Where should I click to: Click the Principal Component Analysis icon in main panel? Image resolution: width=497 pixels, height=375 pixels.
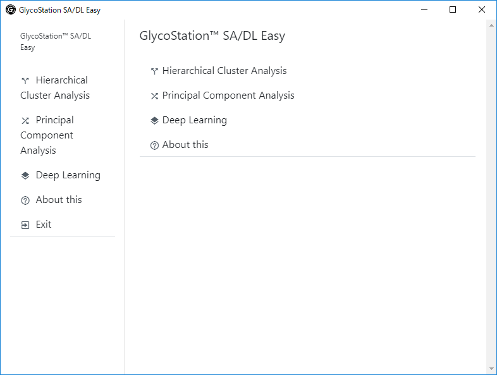pyautogui.click(x=154, y=96)
